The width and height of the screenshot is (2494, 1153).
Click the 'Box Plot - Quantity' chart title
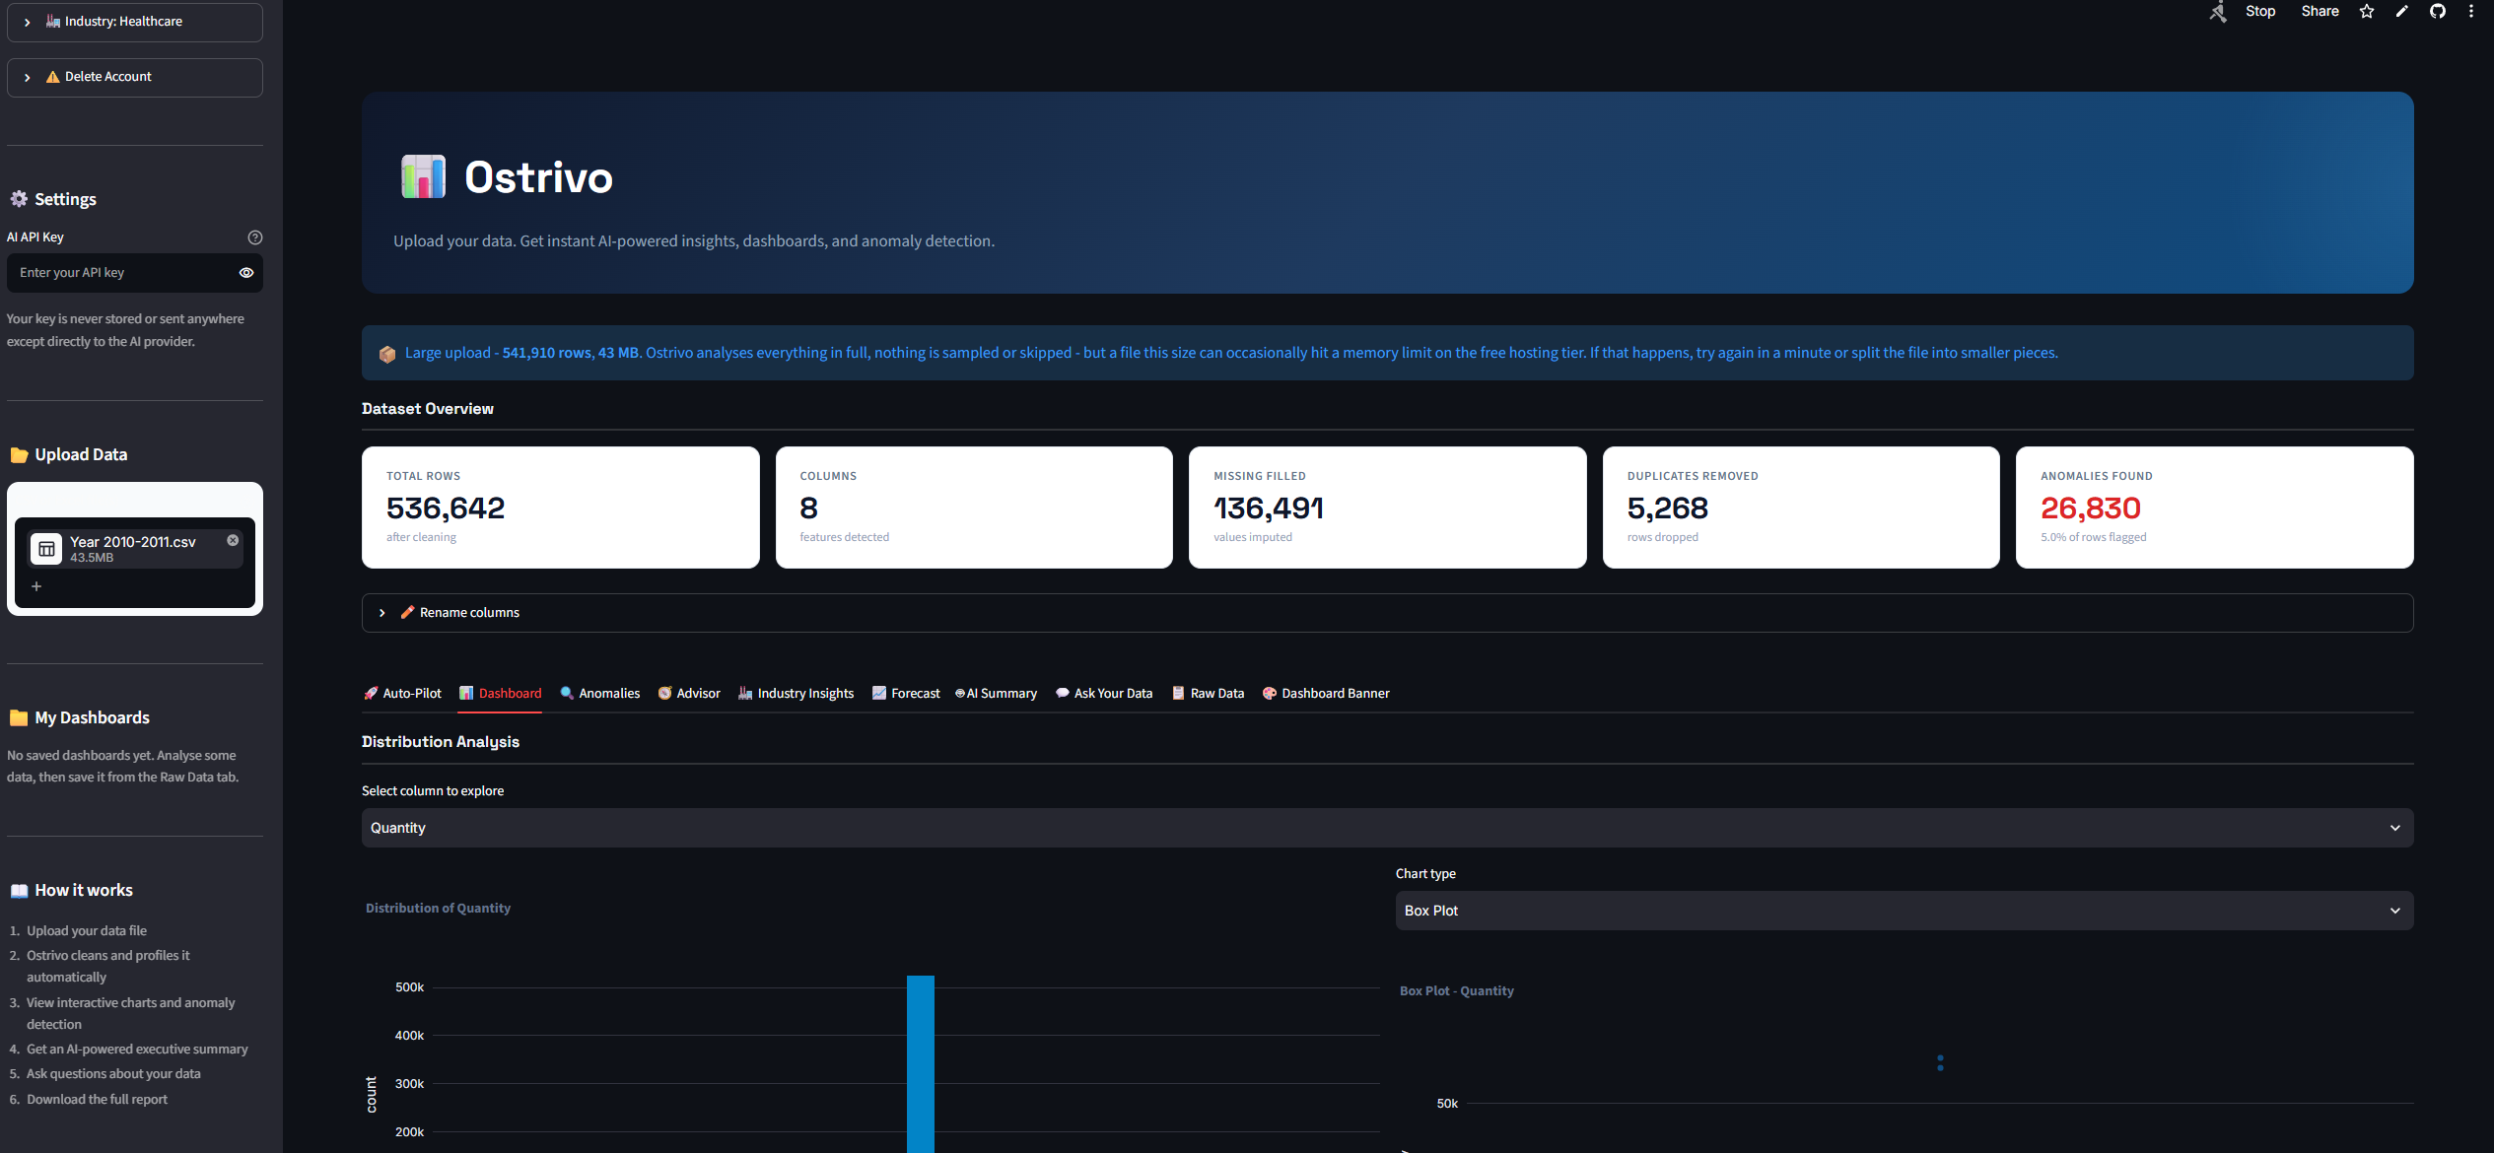[x=1457, y=991]
